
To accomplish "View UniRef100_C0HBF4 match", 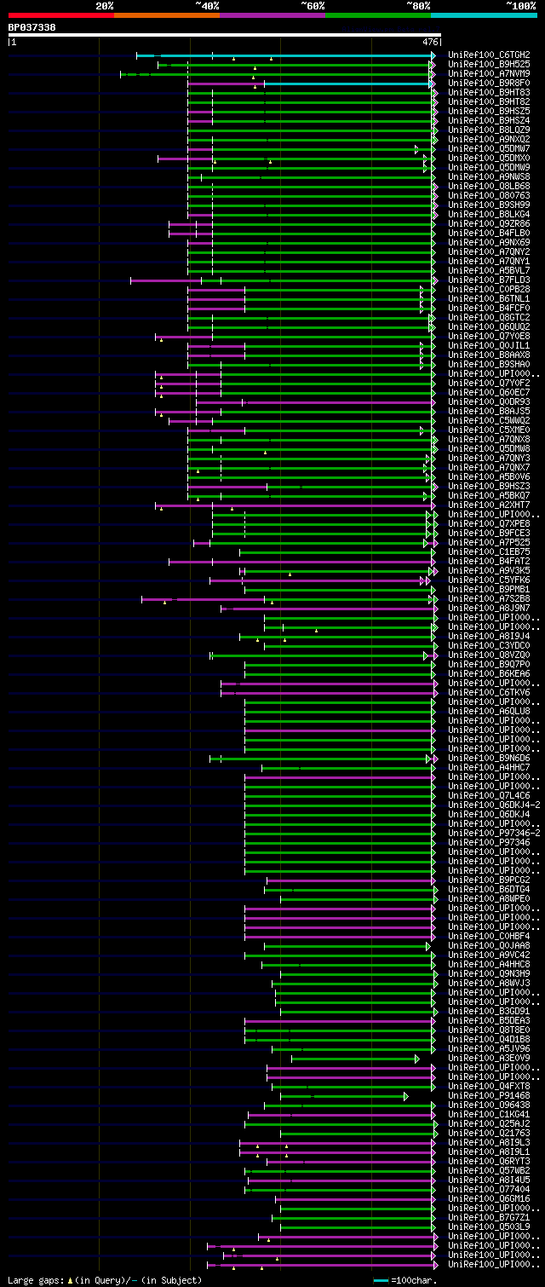I will pyautogui.click(x=489, y=936).
